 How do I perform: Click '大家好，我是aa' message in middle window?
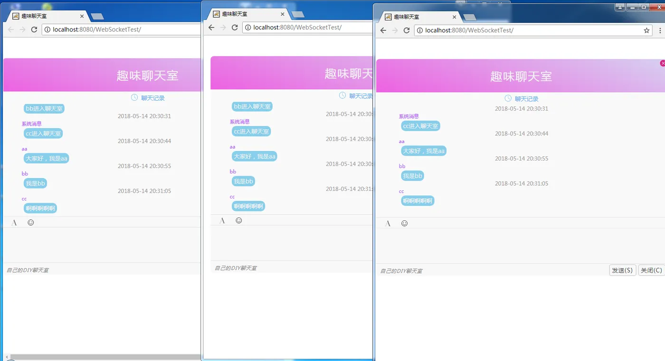pyautogui.click(x=255, y=156)
